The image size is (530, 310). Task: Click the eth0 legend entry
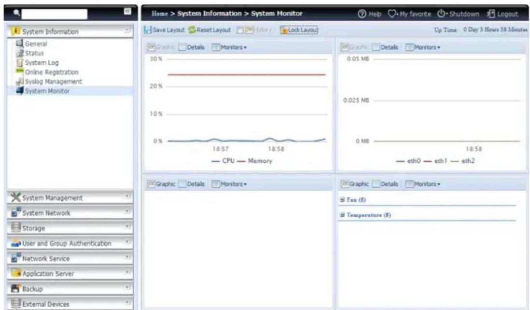pyautogui.click(x=408, y=161)
